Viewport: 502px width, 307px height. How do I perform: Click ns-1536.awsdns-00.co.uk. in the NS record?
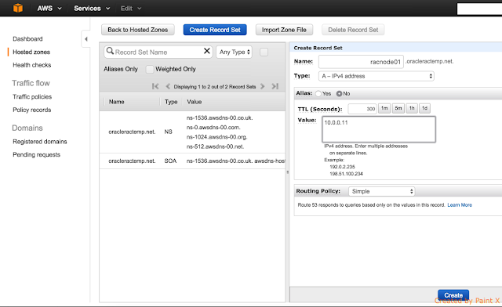tap(220, 118)
